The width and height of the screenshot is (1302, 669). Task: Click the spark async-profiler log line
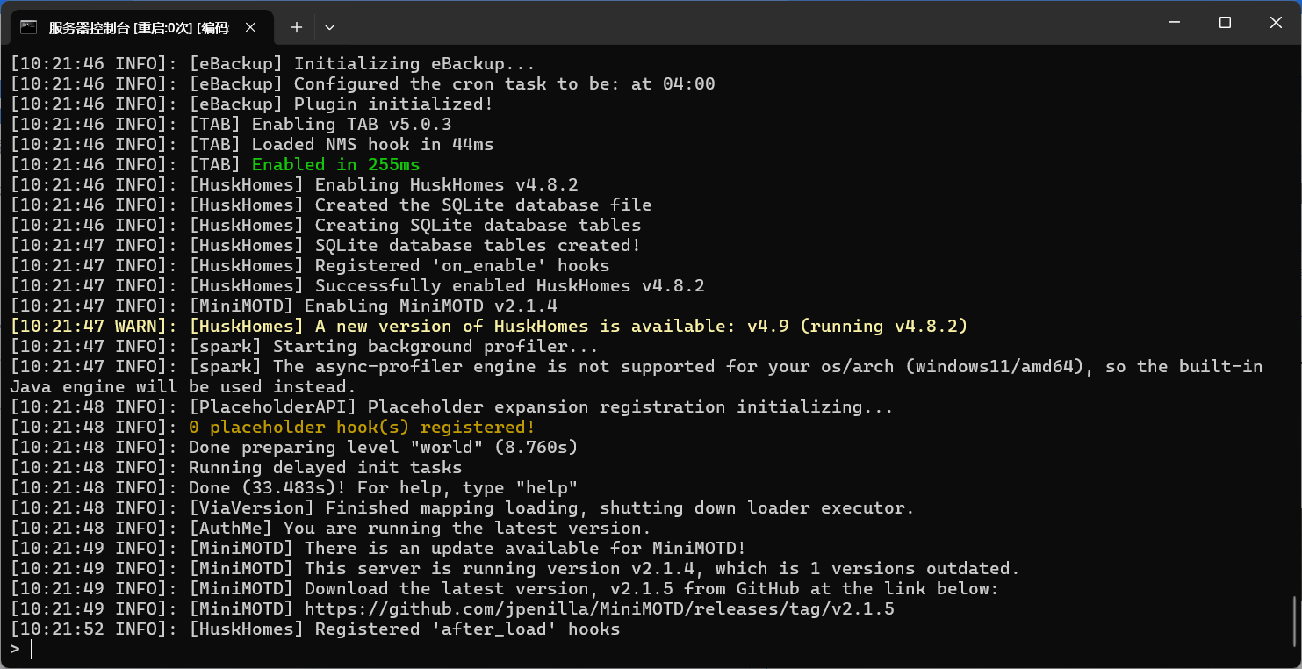637,376
